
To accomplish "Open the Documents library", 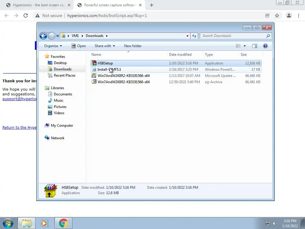I will coord(63,94).
